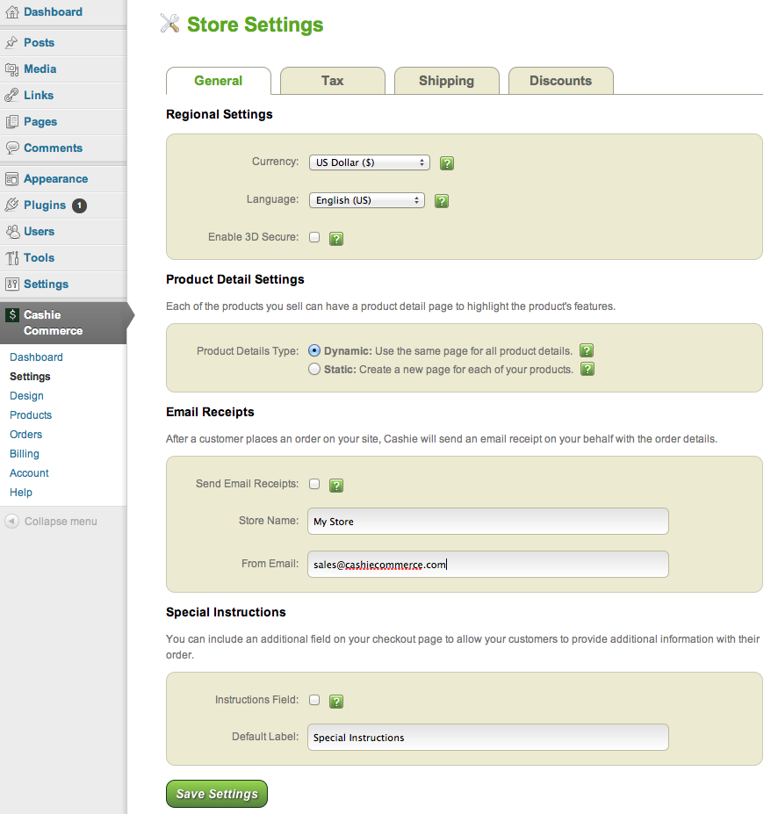The width and height of the screenshot is (771, 814).
Task: Click the Default Label input field
Action: [x=488, y=738]
